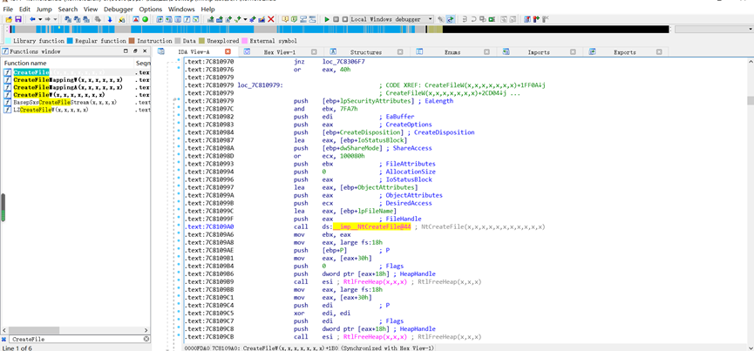Open the Debugger menu
The width and height of the screenshot is (754, 351).
point(119,10)
